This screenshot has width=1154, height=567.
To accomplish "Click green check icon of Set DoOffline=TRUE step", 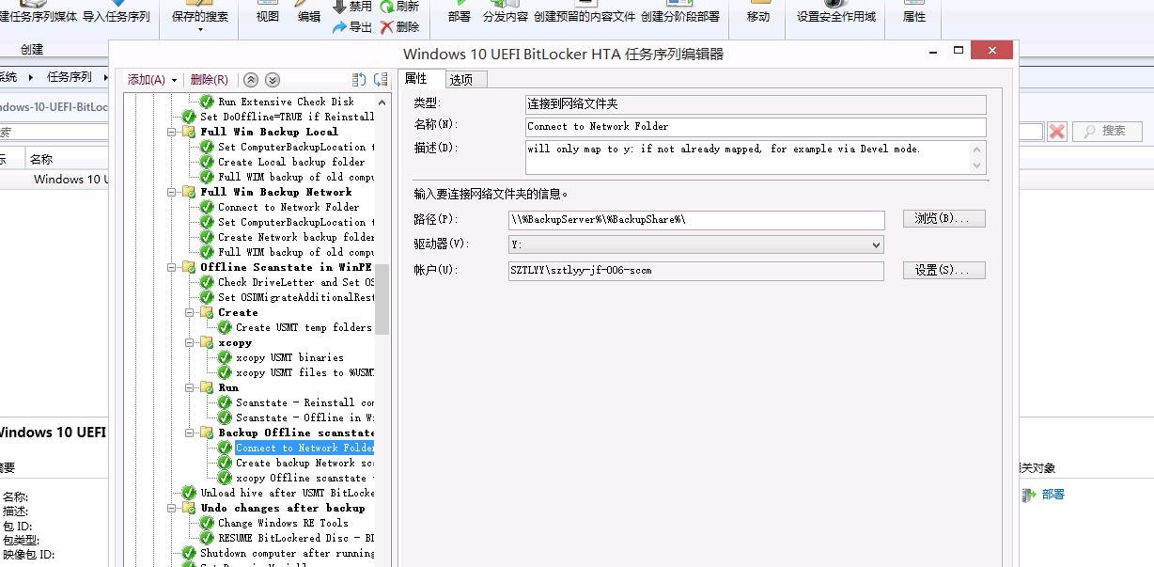I will (189, 117).
